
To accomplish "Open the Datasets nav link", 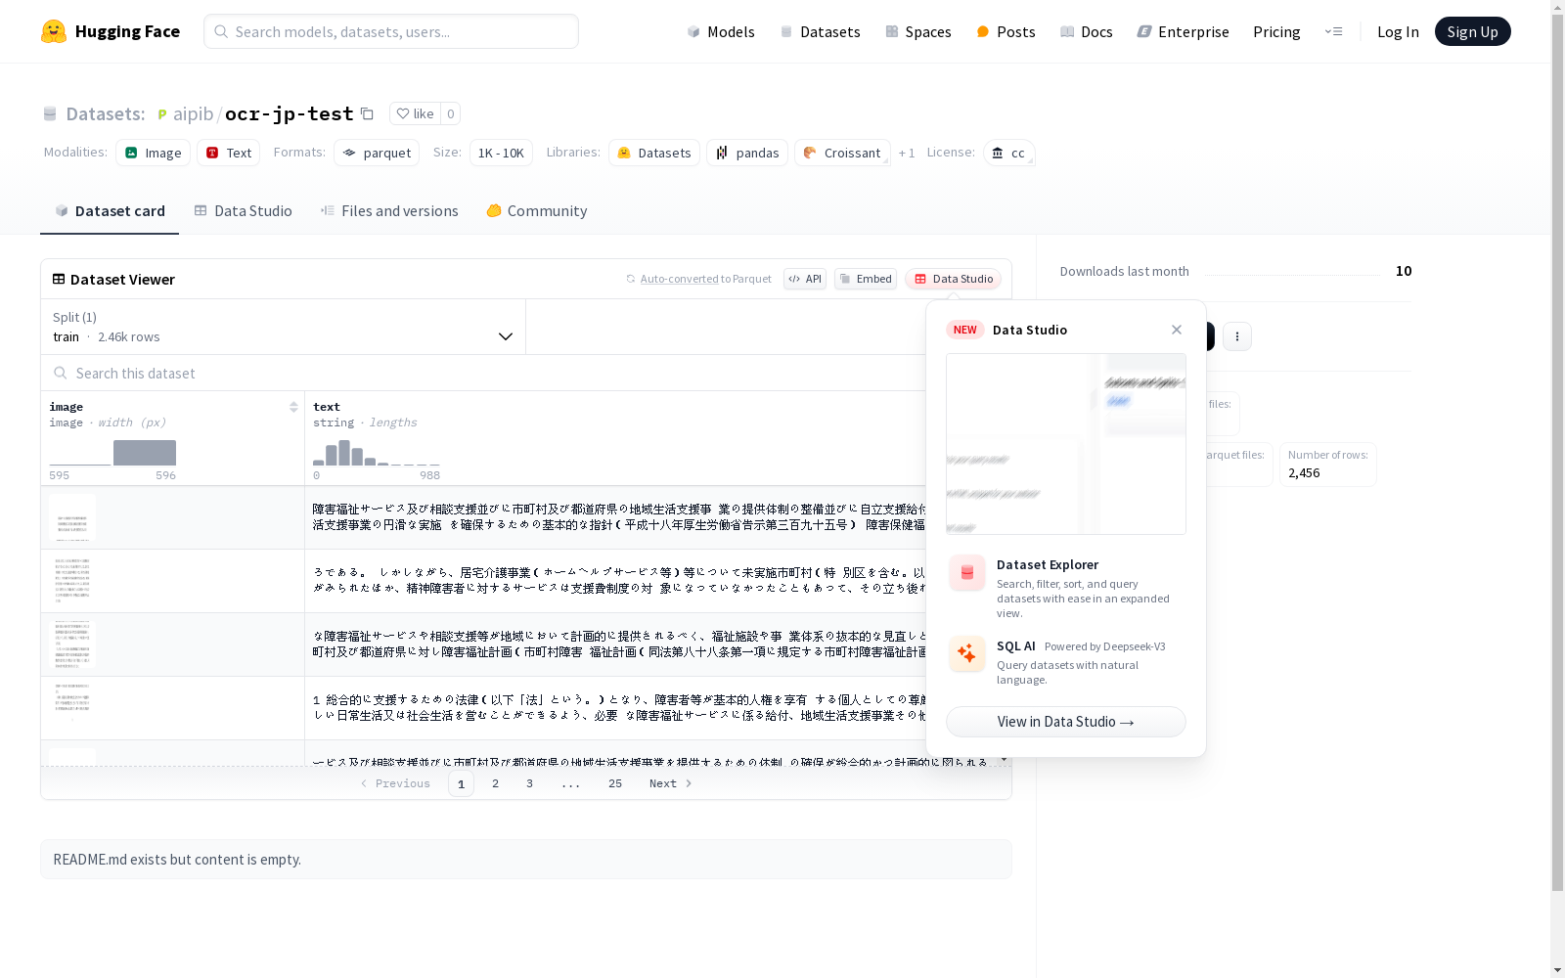I will click(x=820, y=31).
